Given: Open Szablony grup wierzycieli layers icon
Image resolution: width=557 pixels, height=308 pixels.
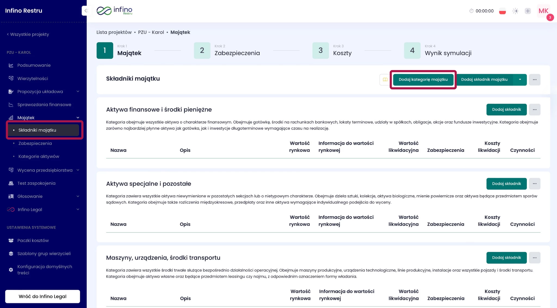Looking at the screenshot, I should (x=11, y=253).
